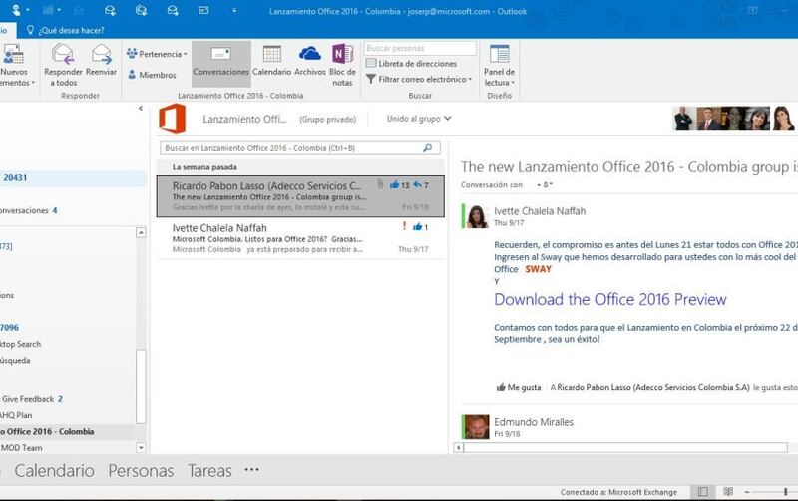Click Ivette Chalela Naffah's avatar in message
The width and height of the screenshot is (798, 501).
click(478, 216)
